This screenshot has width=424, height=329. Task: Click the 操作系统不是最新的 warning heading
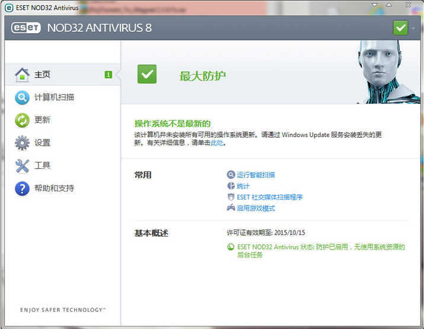point(173,123)
